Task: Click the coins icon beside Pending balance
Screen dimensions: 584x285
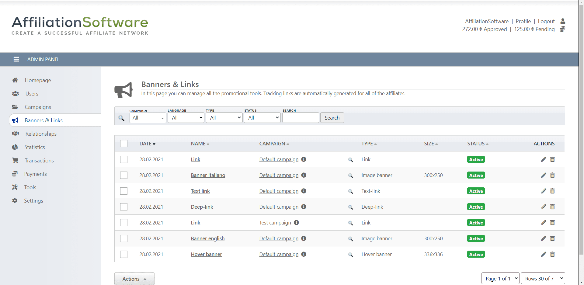Action: (562, 29)
